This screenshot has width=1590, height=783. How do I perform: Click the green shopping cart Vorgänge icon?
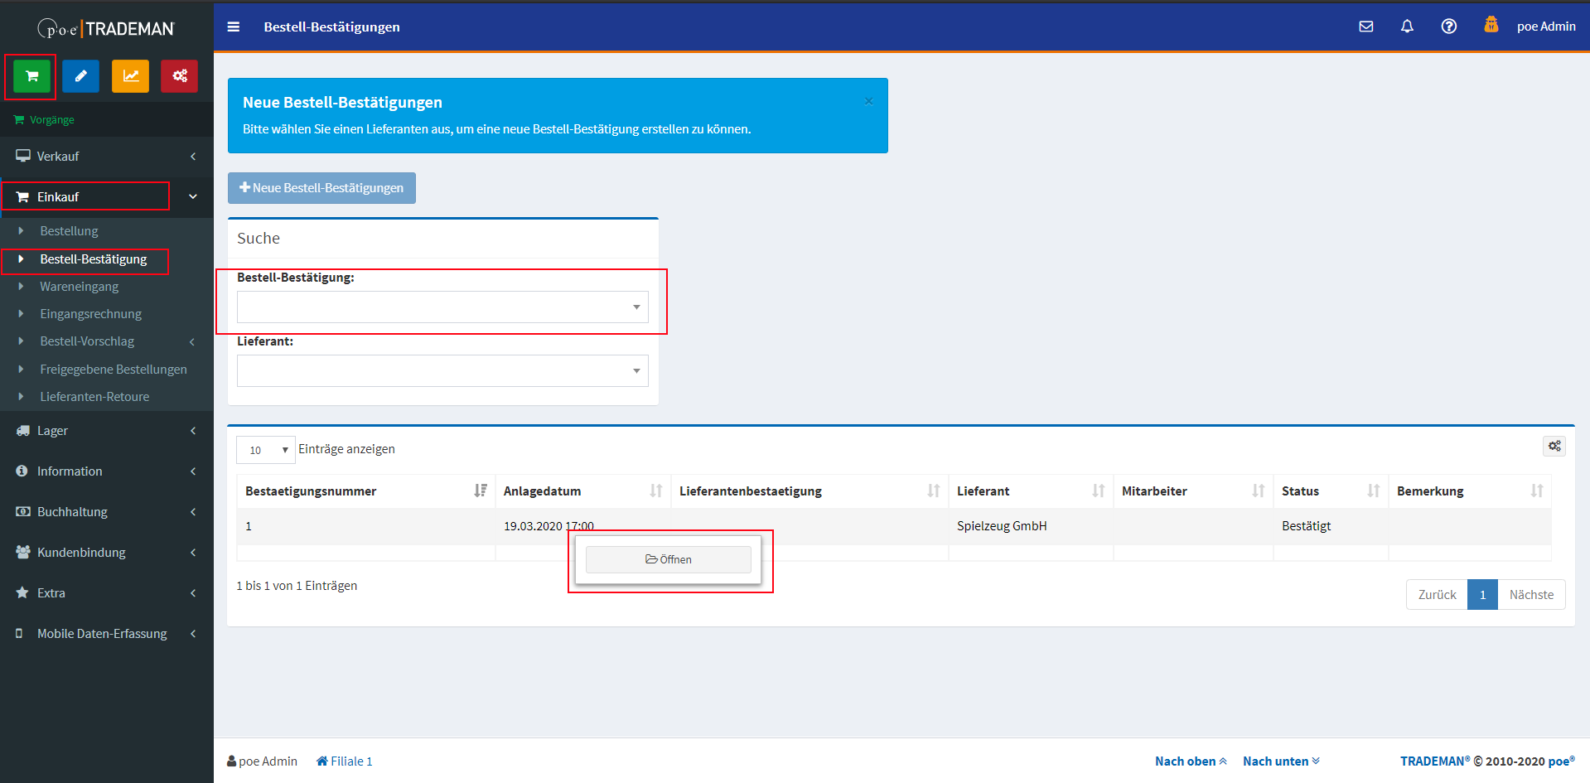(x=31, y=76)
